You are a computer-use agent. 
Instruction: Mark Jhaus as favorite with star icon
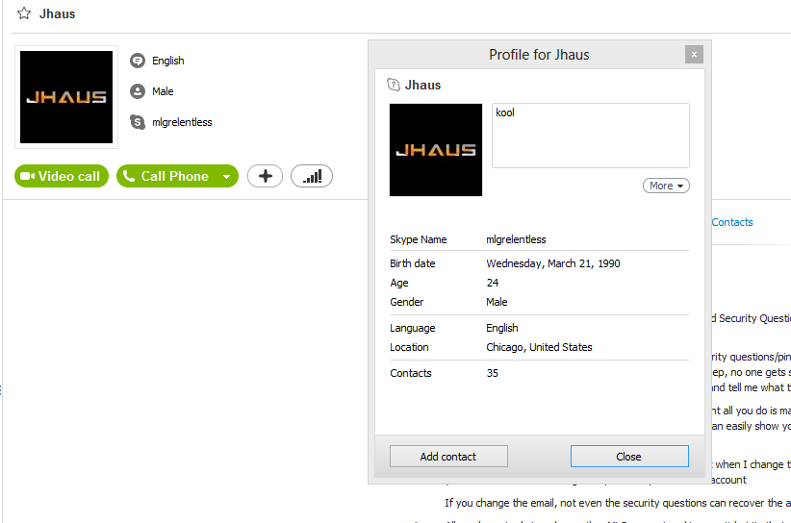click(24, 13)
